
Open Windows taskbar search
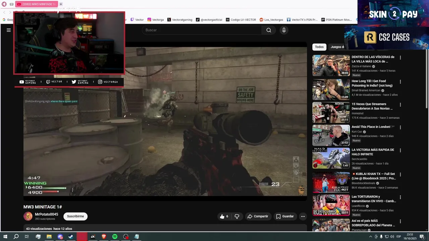pos(16,237)
